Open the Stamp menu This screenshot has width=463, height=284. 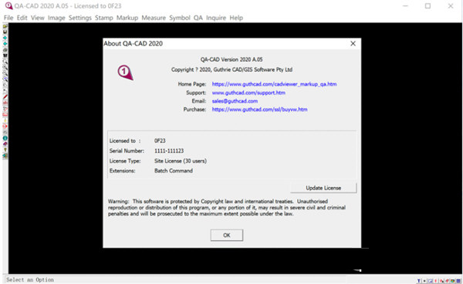(x=104, y=18)
